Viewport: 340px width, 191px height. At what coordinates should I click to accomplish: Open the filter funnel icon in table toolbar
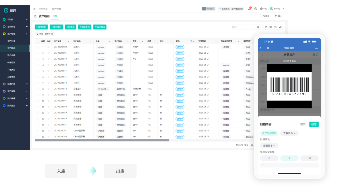coord(266,27)
